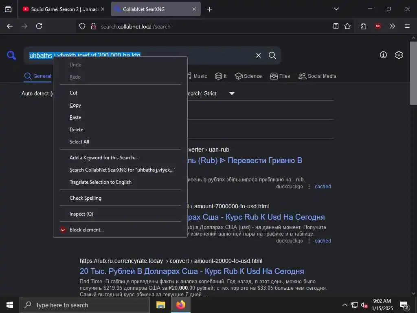Open the uBlock Origin toolbar icon
Image resolution: width=417 pixels, height=313 pixels.
[377, 26]
